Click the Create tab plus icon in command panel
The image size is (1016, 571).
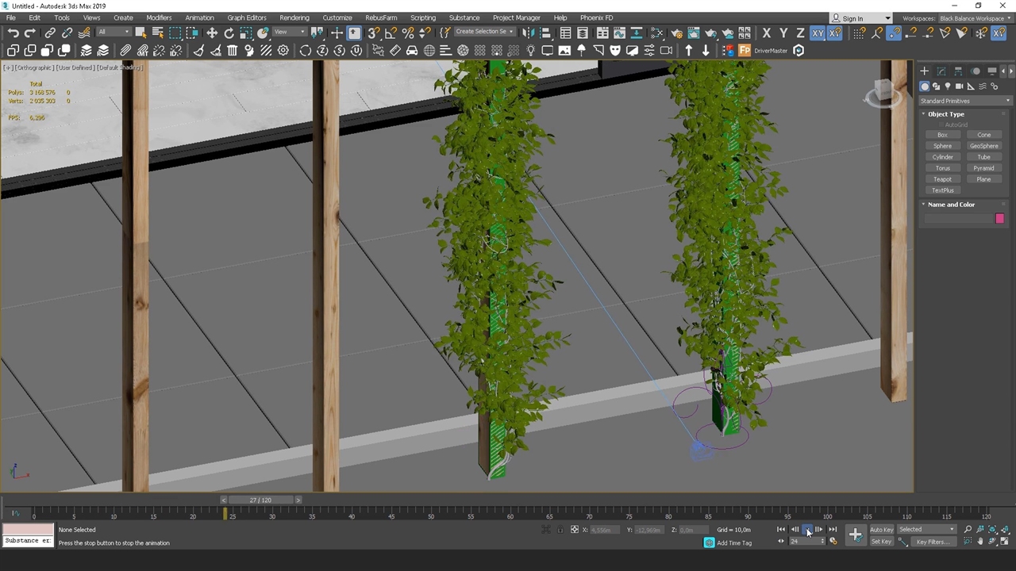click(x=924, y=71)
